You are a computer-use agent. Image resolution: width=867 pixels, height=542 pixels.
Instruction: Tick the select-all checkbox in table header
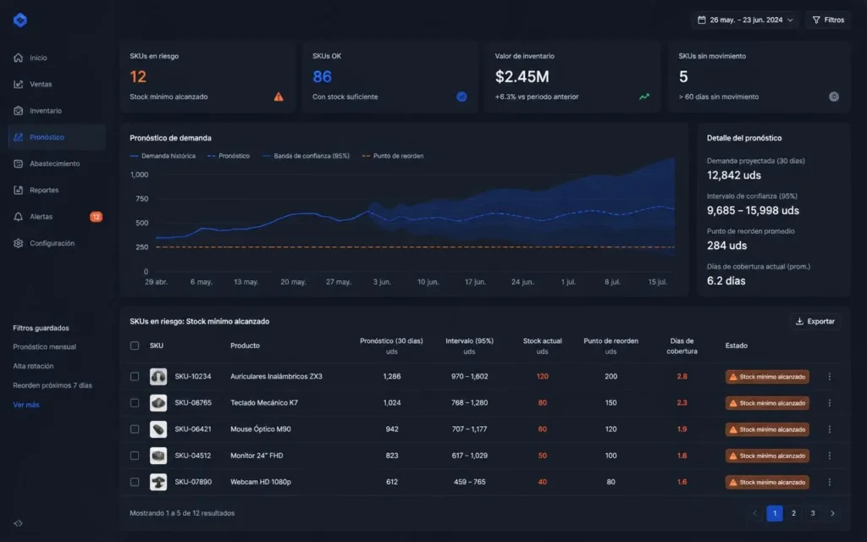pos(135,346)
